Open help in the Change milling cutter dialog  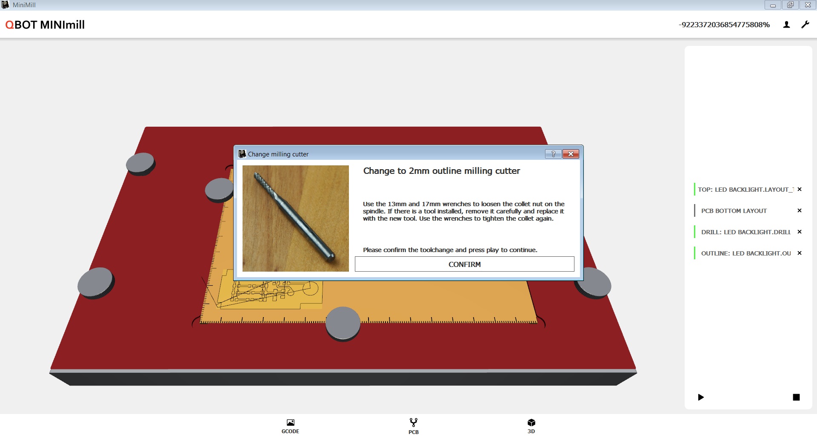(553, 154)
